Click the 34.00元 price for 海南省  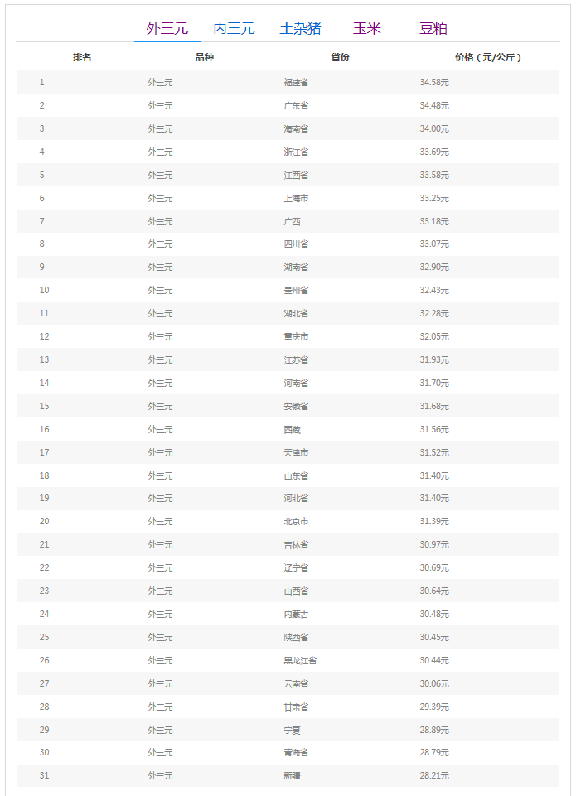434,128
